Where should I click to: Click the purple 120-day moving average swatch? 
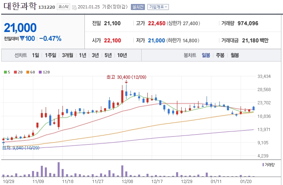[40, 72]
